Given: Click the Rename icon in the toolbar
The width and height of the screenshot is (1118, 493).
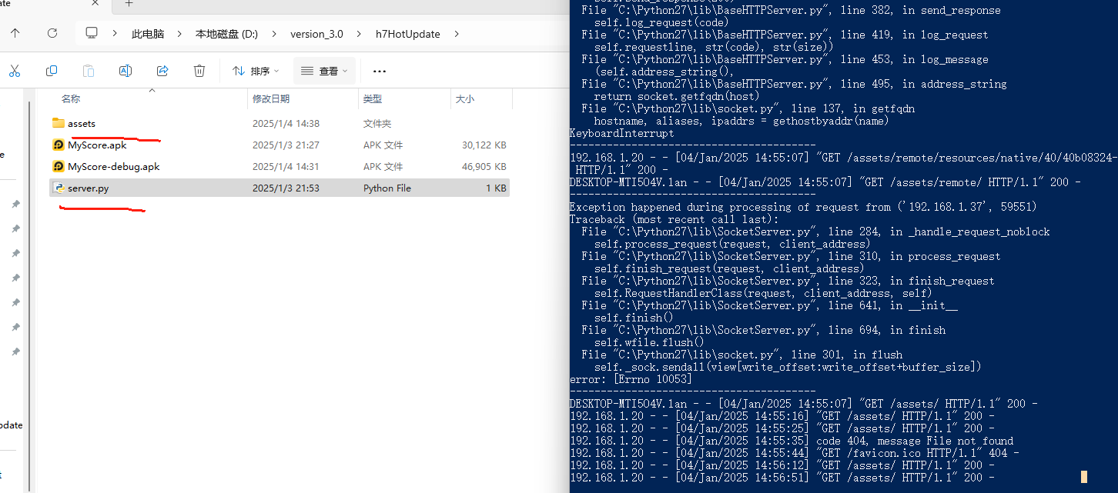Looking at the screenshot, I should click(126, 71).
